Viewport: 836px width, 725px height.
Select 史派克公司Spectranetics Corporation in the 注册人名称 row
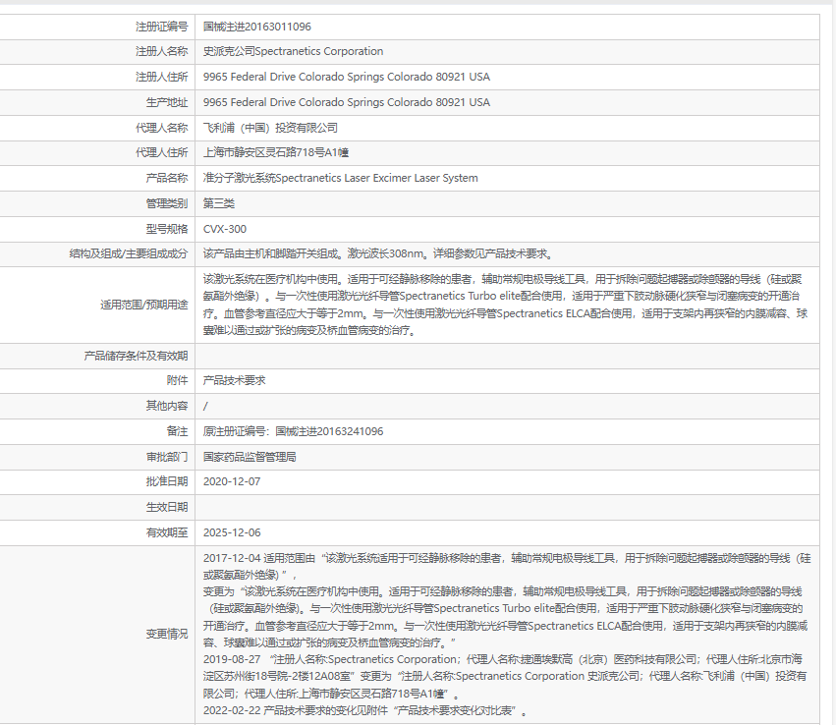click(294, 51)
